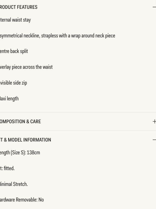Screen dimensions: 156x209
Task: Click the Product Features section heading
Action: point(18,7)
